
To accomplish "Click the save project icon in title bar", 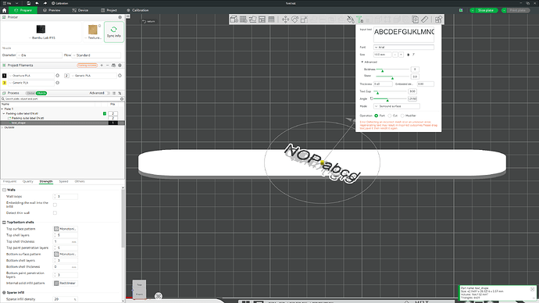I will pos(29,3).
